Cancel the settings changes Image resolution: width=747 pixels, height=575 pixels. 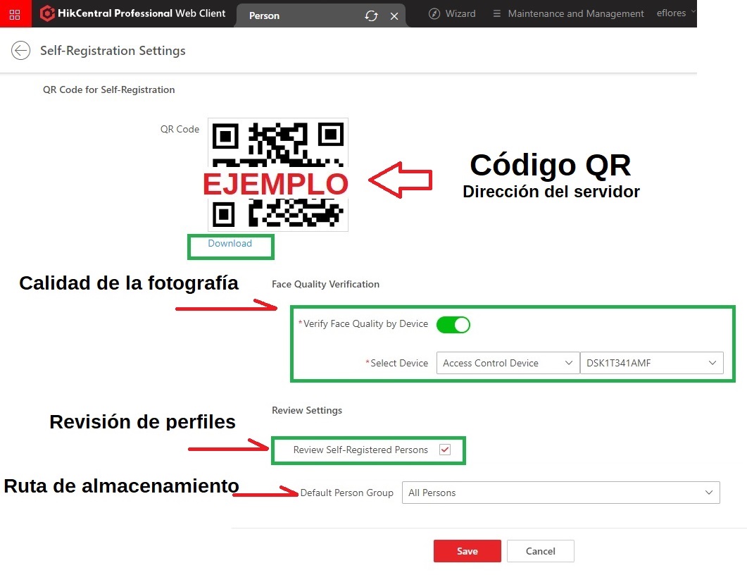[540, 551]
